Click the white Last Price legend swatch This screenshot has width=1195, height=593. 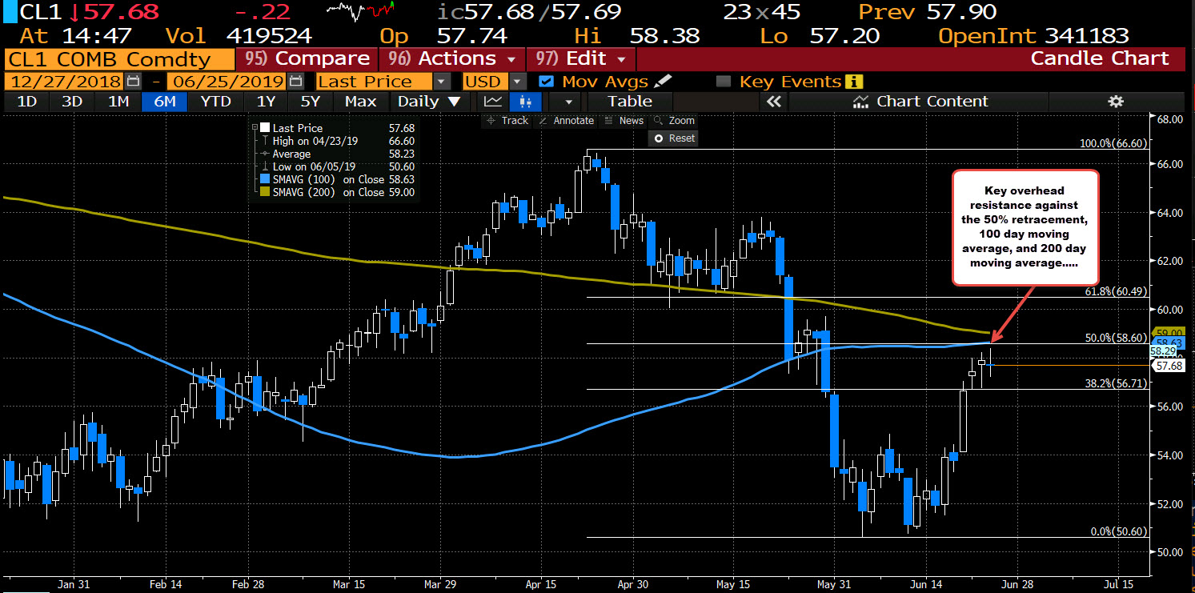click(x=266, y=127)
